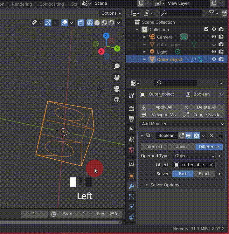Image resolution: width=229 pixels, height=234 pixels.
Task: Click the View Layer name field
Action: pyautogui.click(x=188, y=3)
